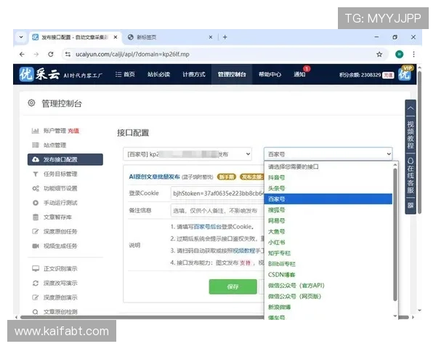
Task: Click the 功能细节设置 gears icon
Action: [x=36, y=188]
